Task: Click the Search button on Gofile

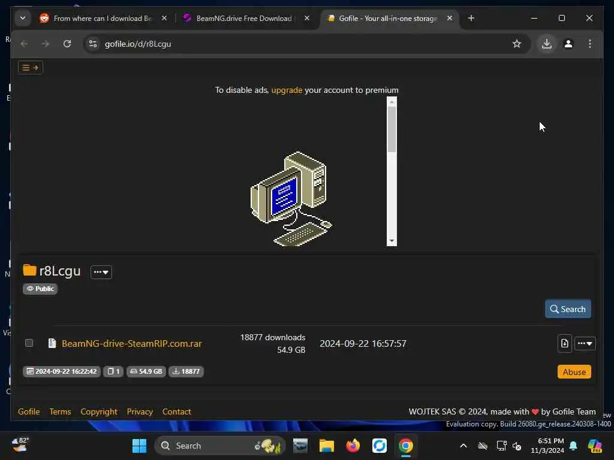Action: pos(568,309)
